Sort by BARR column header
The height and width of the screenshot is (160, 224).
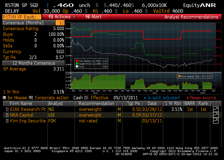190,104
